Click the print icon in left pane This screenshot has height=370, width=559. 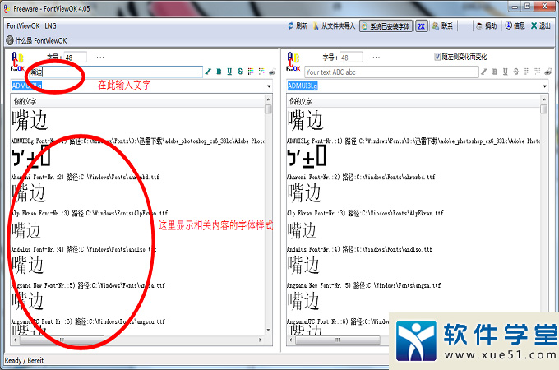pos(272,72)
